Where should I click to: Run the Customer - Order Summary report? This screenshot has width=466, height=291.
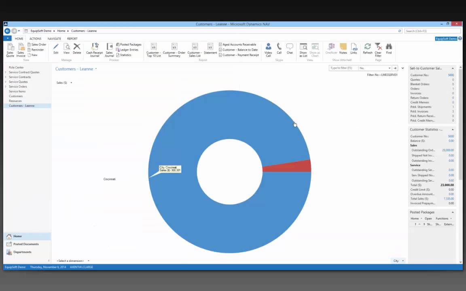174,50
